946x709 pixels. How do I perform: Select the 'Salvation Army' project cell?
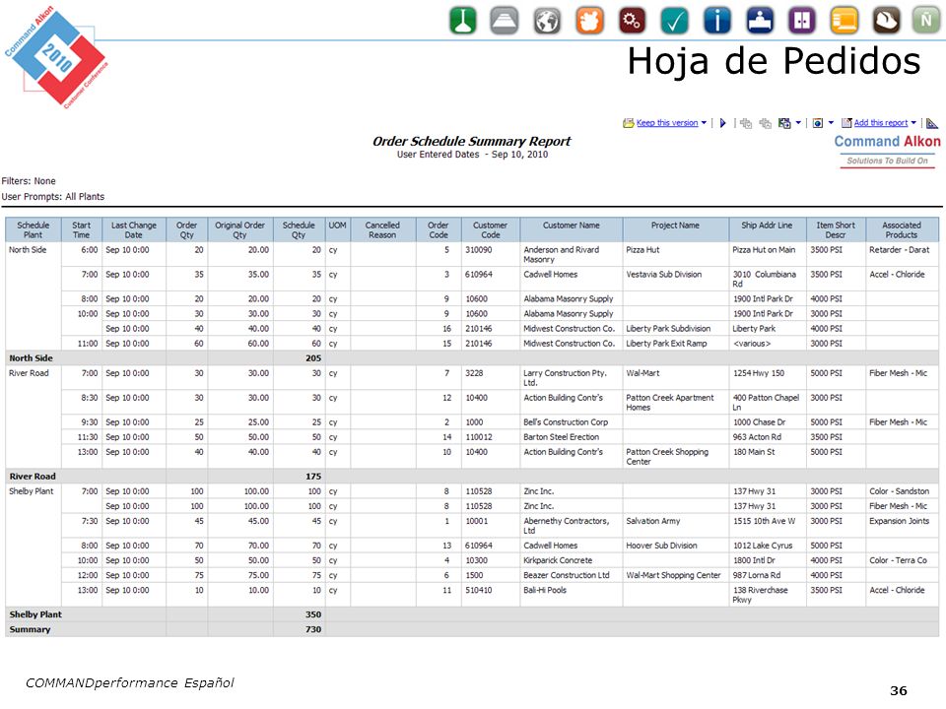[675, 526]
